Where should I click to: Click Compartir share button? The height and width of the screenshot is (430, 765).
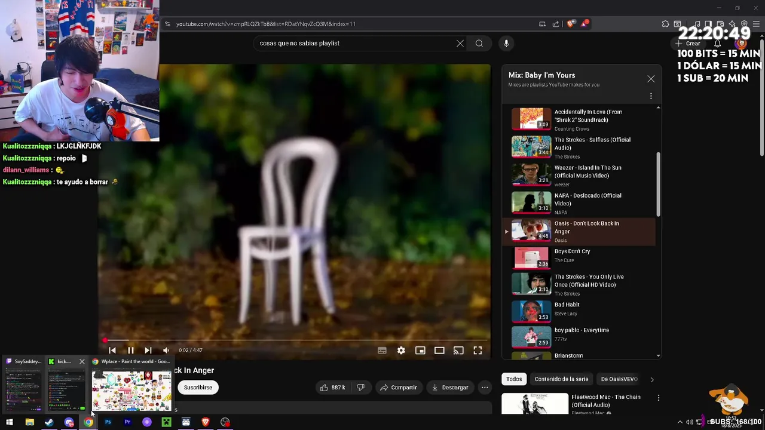pos(399,388)
